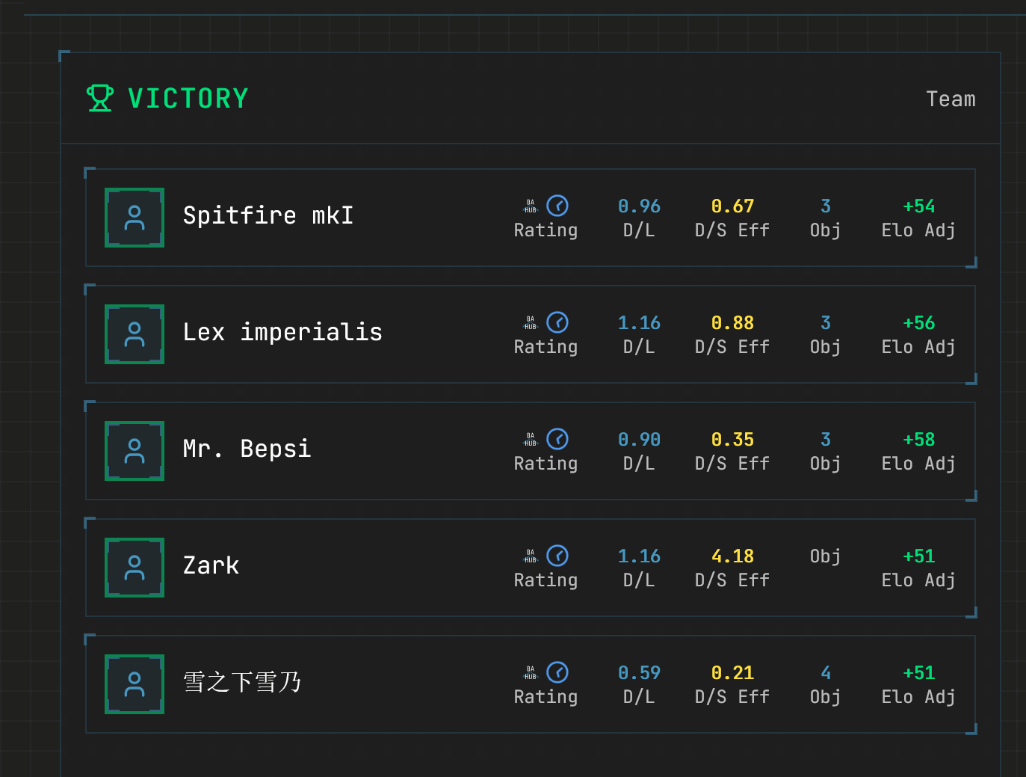
Task: Click the rating gauge icon for Mr. Bepsi
Action: coord(557,439)
